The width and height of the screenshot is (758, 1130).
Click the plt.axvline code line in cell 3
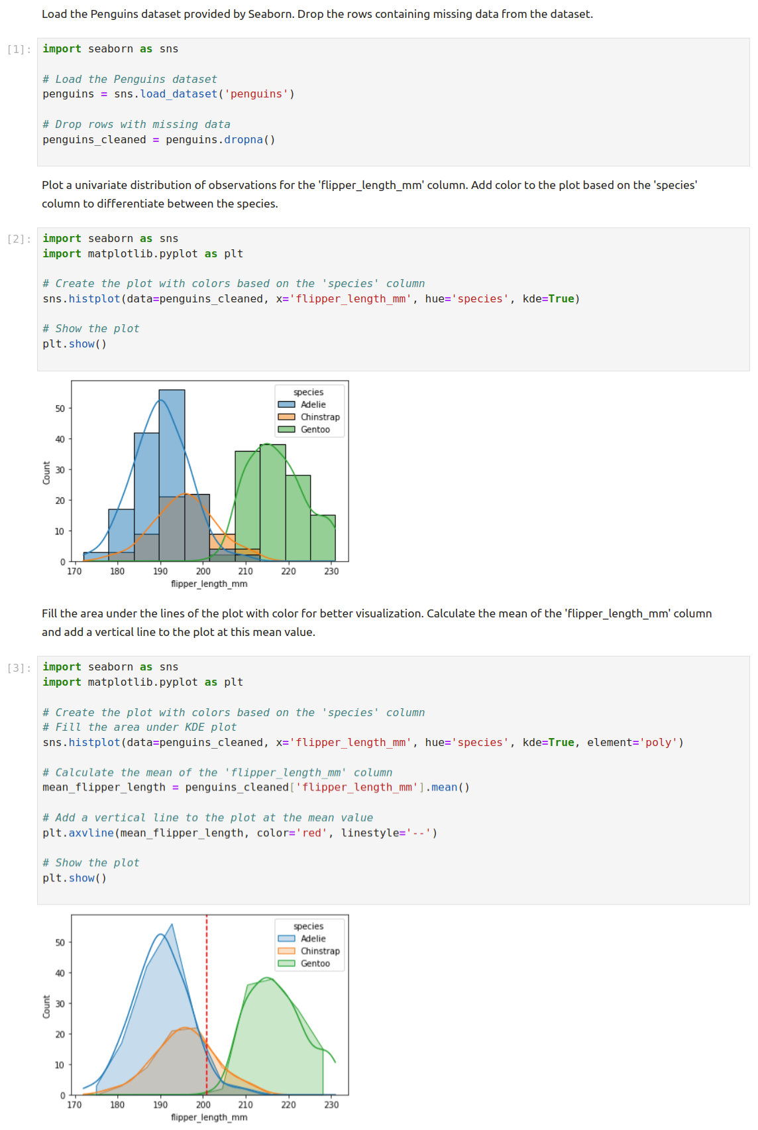pos(239,833)
